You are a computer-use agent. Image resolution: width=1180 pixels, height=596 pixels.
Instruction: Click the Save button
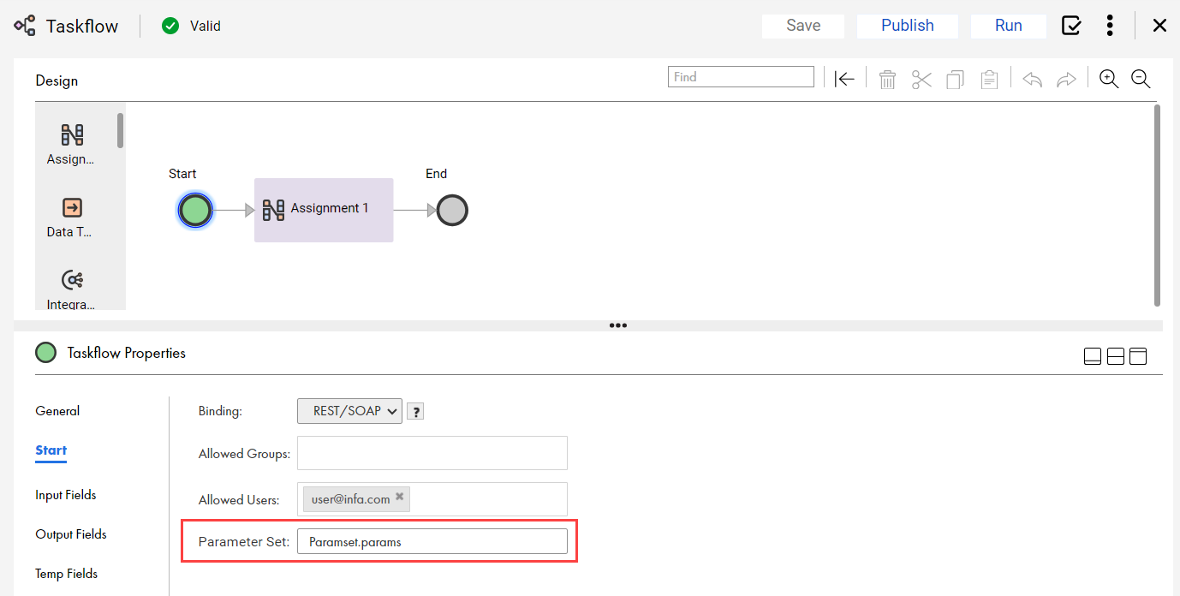(x=803, y=26)
